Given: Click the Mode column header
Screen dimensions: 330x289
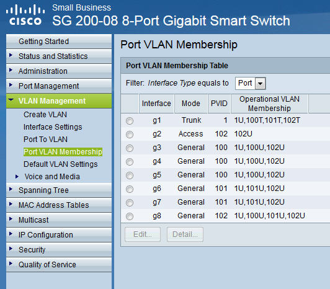Looking at the screenshot, I should 191,104.
